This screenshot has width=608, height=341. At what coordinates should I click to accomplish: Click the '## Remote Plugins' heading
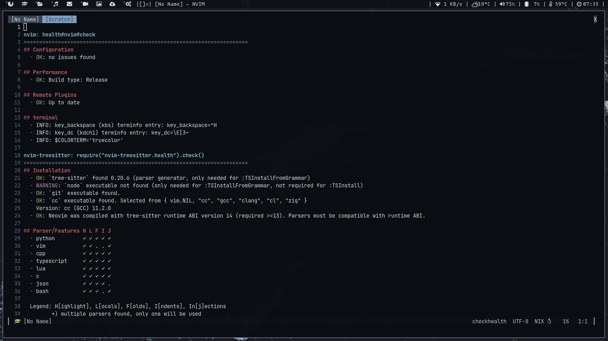pyautogui.click(x=50, y=95)
